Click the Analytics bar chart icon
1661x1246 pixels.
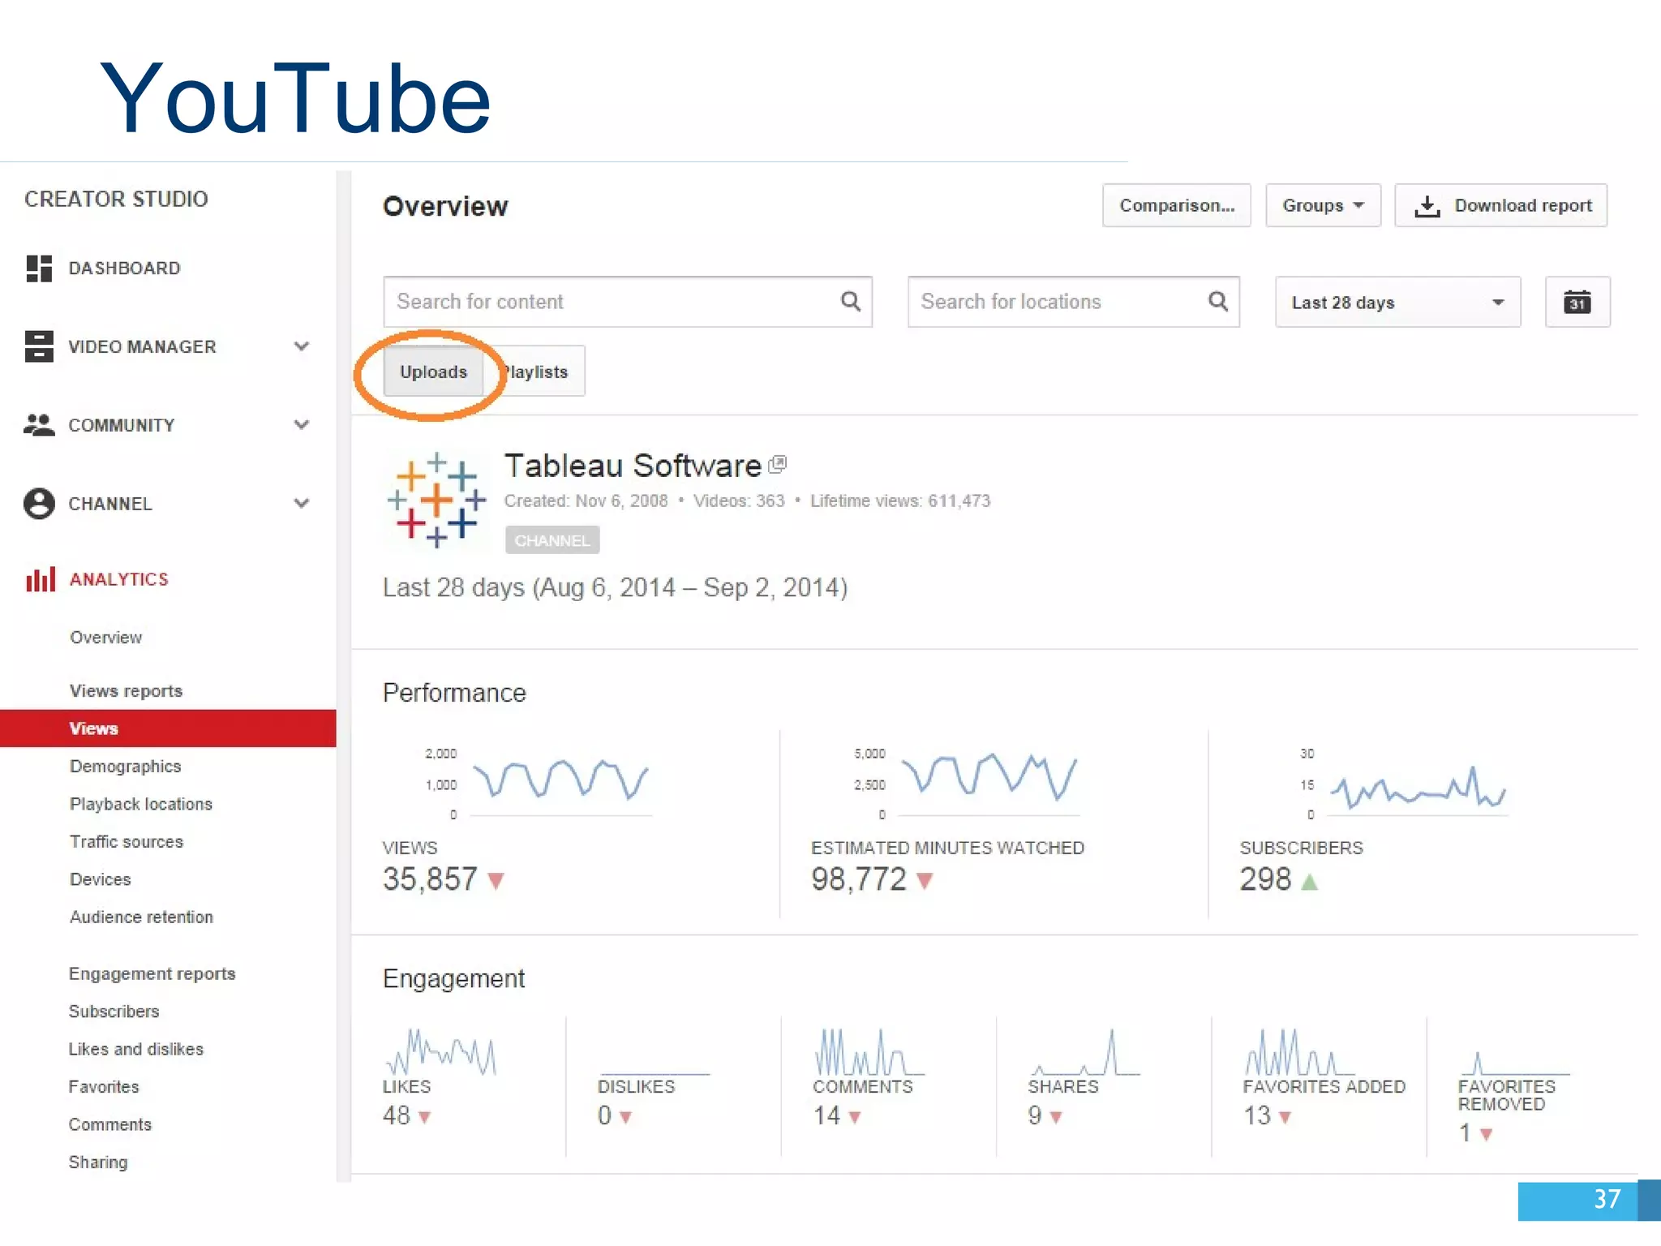click(x=40, y=579)
